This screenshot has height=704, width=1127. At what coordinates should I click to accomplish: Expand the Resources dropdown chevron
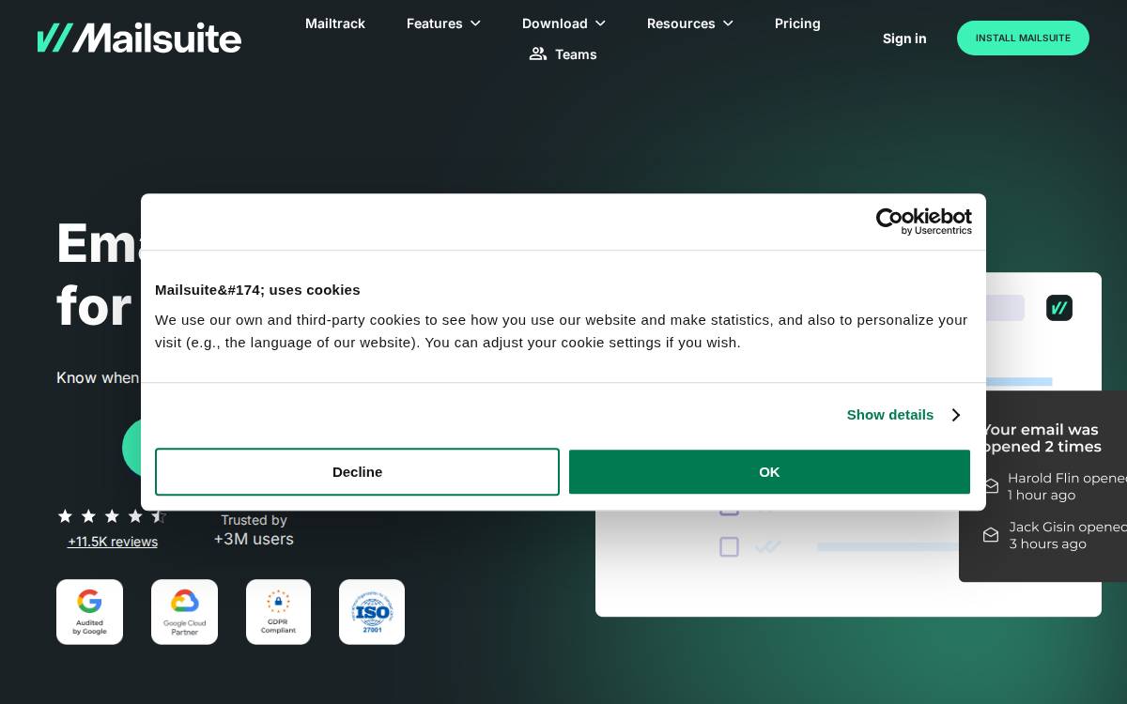coord(728,23)
